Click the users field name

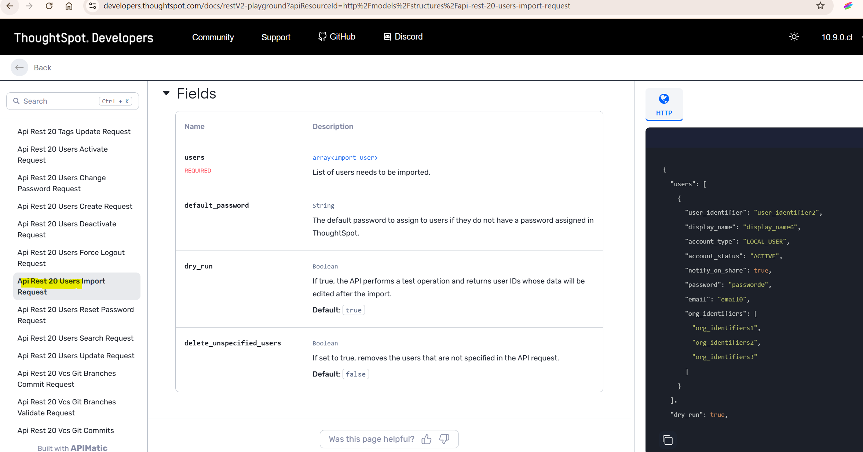pyautogui.click(x=194, y=157)
